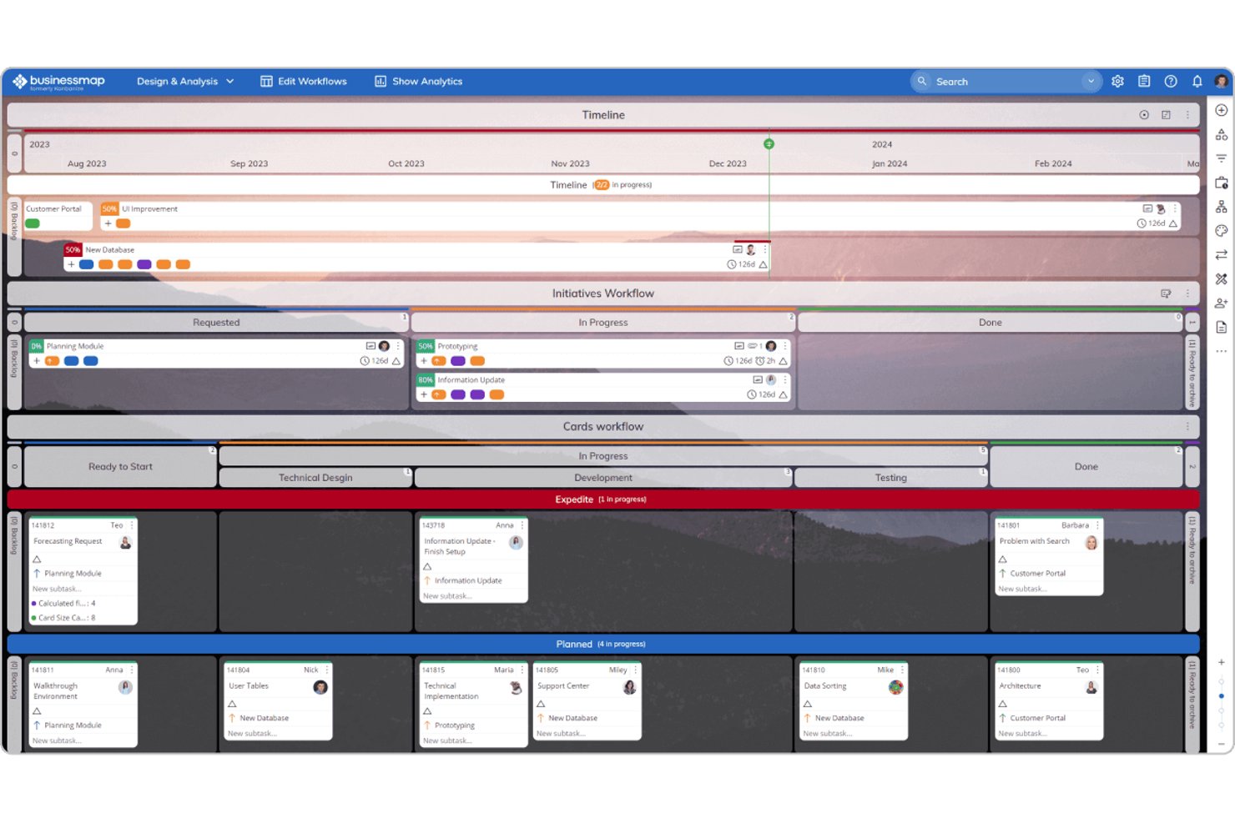The height and width of the screenshot is (823, 1235).
Task: Open the document icon in right sidebar
Action: pos(1221,327)
